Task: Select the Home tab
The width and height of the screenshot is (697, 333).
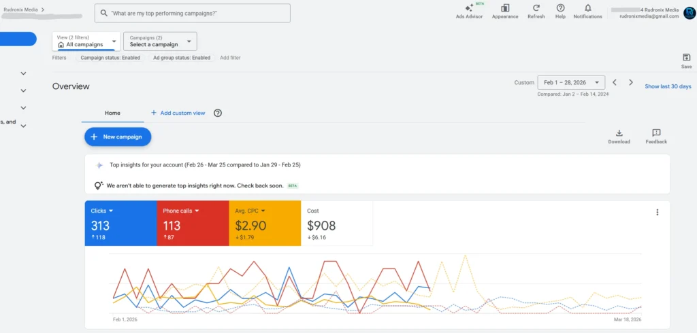Action: (x=112, y=113)
